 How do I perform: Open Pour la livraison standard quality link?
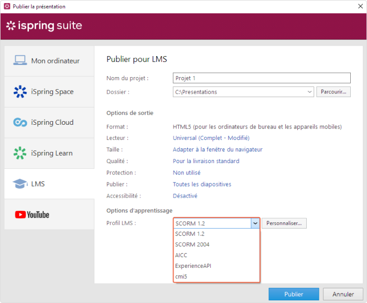tap(206, 161)
